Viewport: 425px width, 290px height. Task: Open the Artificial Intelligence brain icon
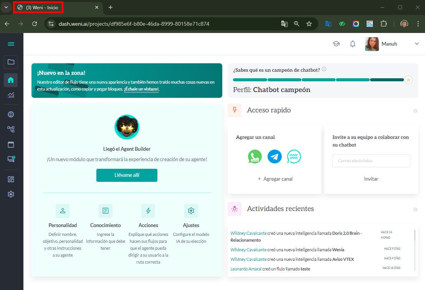(11, 114)
